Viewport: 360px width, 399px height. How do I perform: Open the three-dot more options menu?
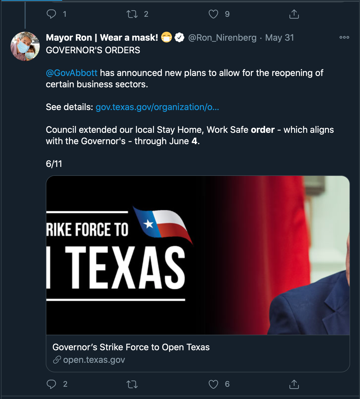[344, 37]
